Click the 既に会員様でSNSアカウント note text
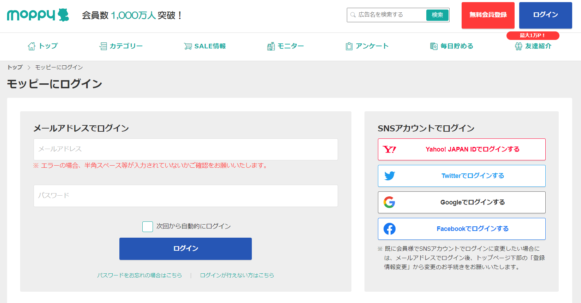Viewport: 581px width, 303px height. coord(461,258)
